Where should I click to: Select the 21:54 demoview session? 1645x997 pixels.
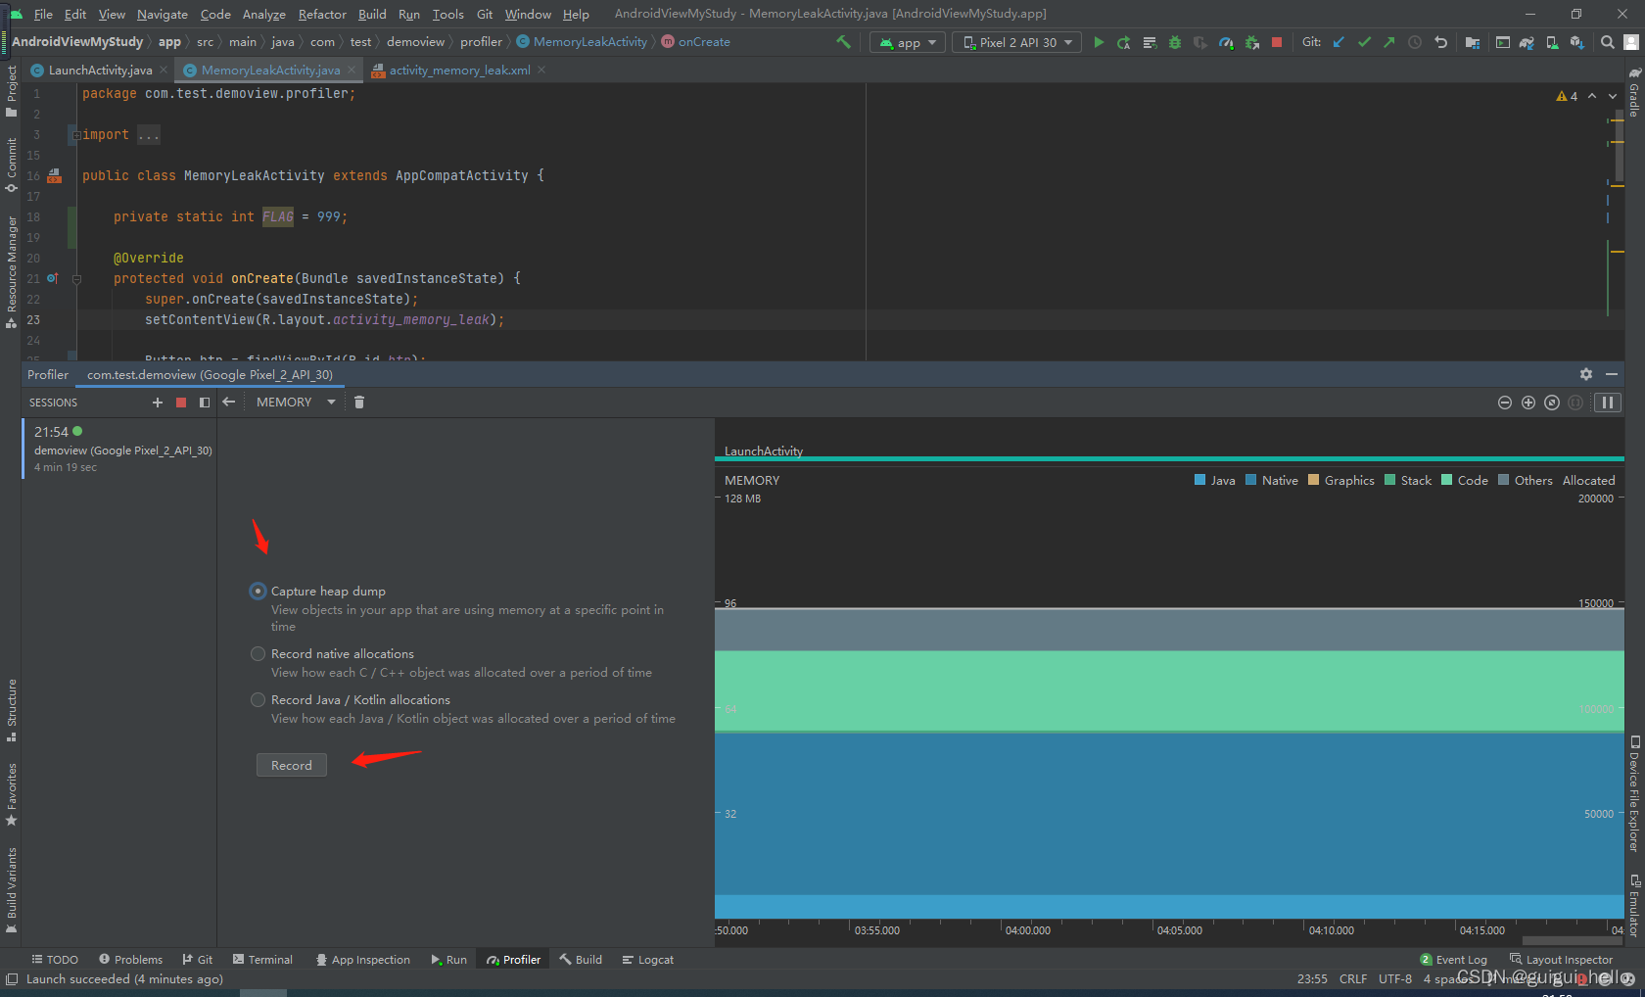pos(119,449)
